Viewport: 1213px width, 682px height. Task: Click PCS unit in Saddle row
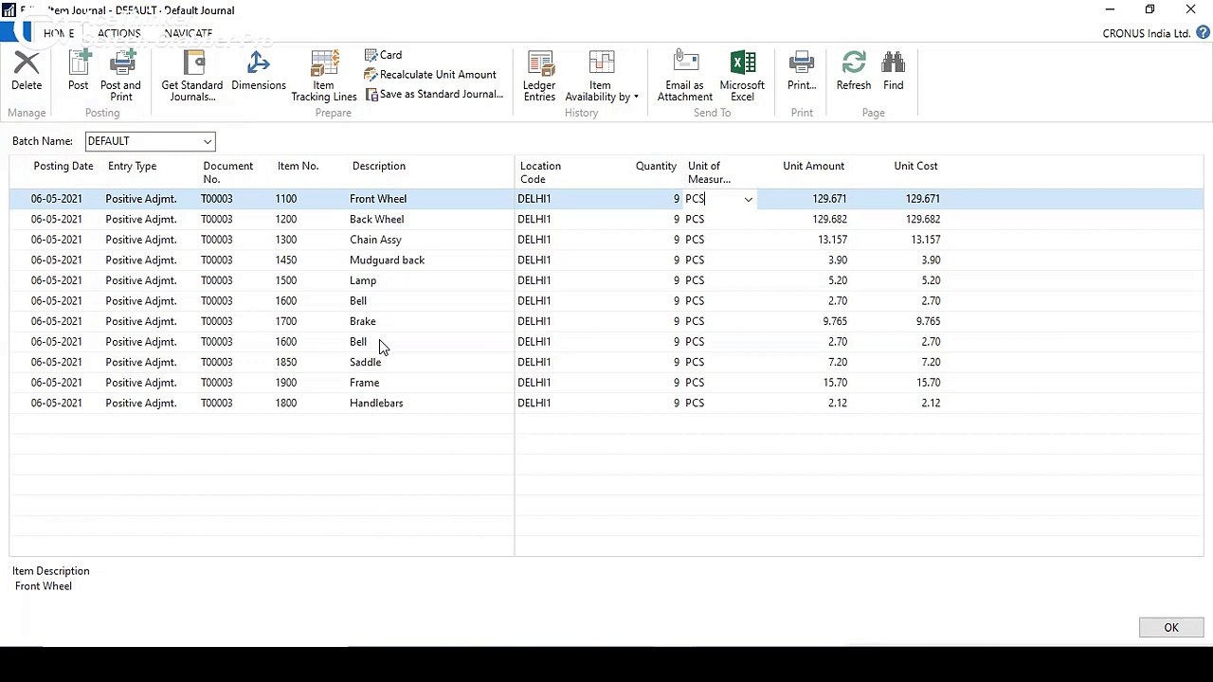click(695, 362)
